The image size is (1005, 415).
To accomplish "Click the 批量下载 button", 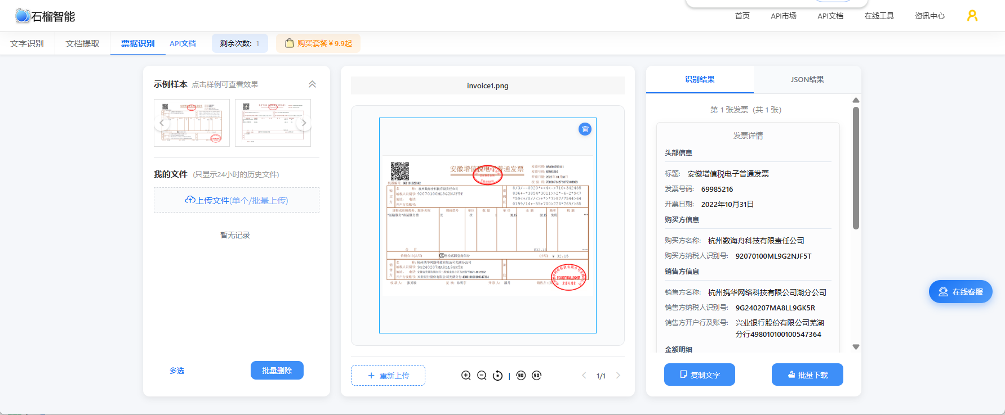I will click(x=807, y=375).
